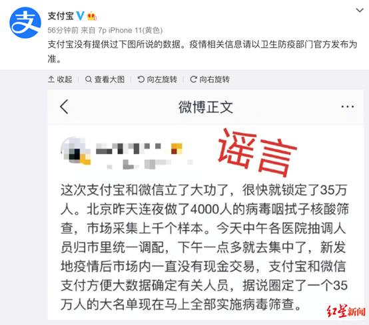Open the three-dot more menu
The width and height of the screenshot is (369, 325).
tap(348, 107)
